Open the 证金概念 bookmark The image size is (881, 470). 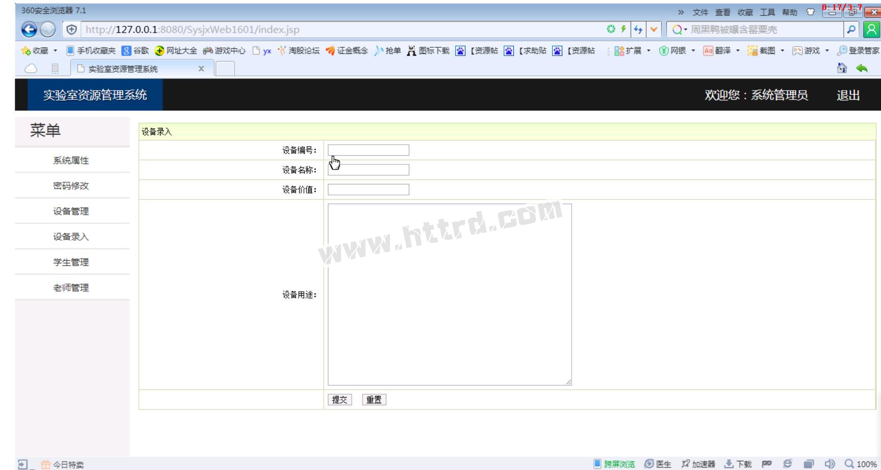[x=347, y=50]
